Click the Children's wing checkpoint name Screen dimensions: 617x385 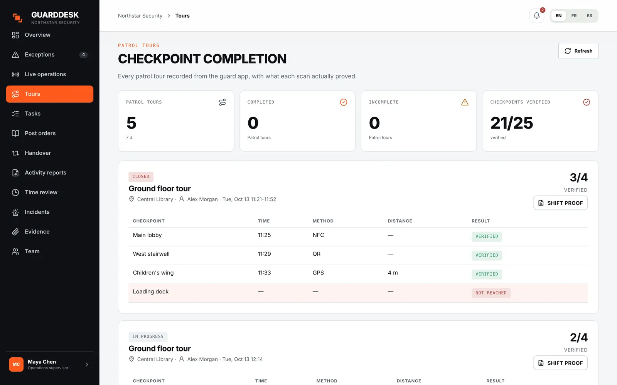pos(153,273)
